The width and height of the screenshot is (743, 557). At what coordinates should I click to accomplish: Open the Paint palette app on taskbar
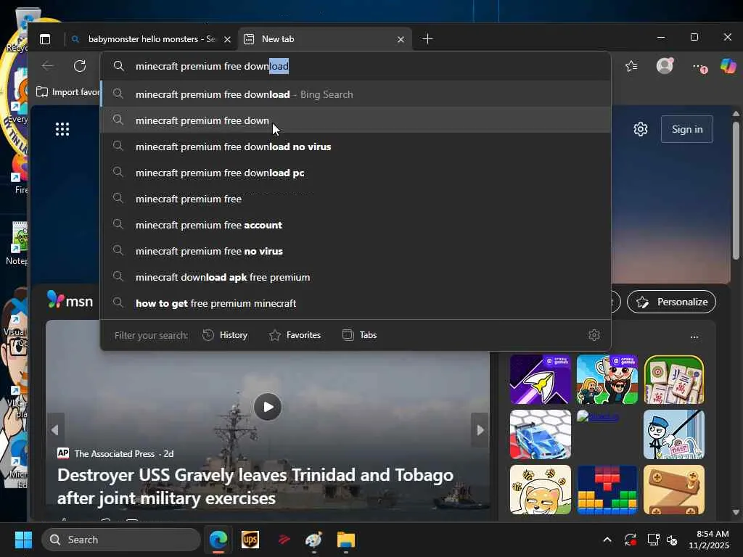(313, 540)
